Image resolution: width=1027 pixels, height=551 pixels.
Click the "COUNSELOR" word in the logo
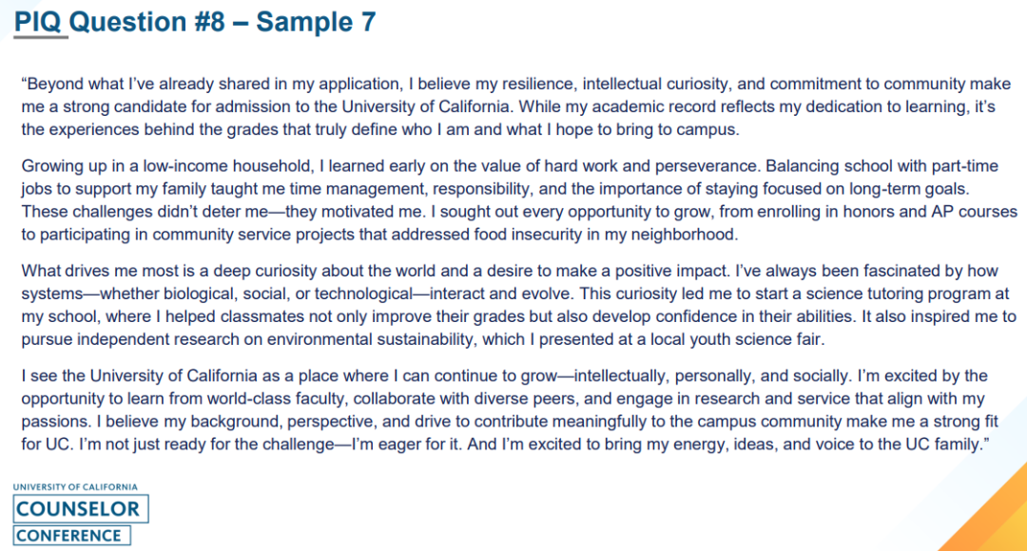pos(78,509)
